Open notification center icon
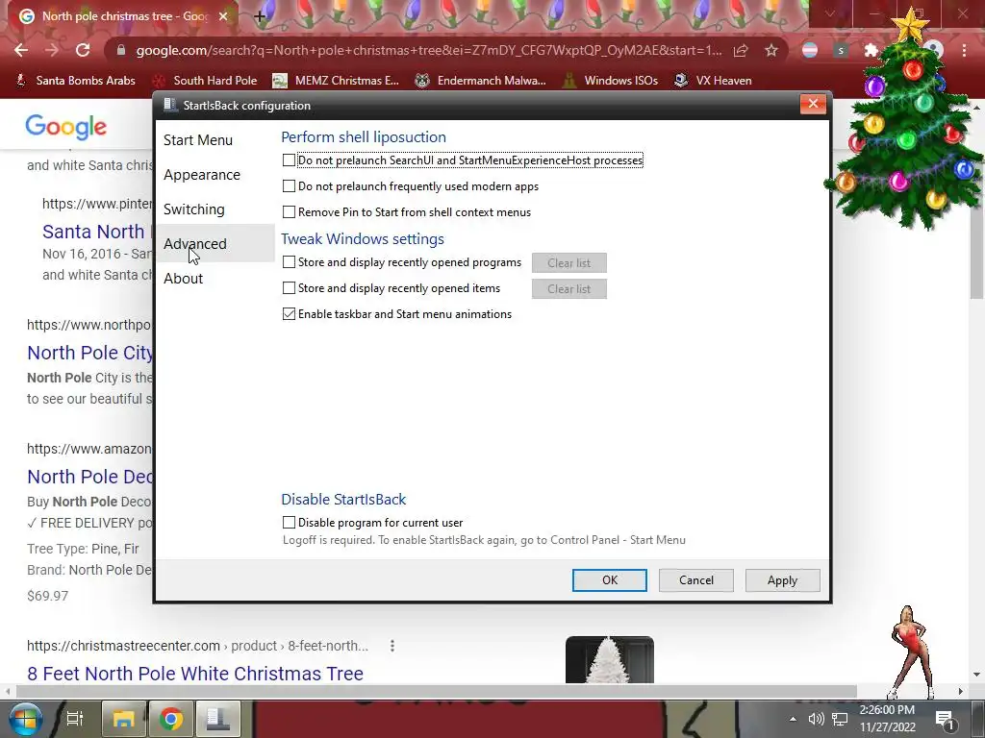985x738 pixels. coord(946,720)
